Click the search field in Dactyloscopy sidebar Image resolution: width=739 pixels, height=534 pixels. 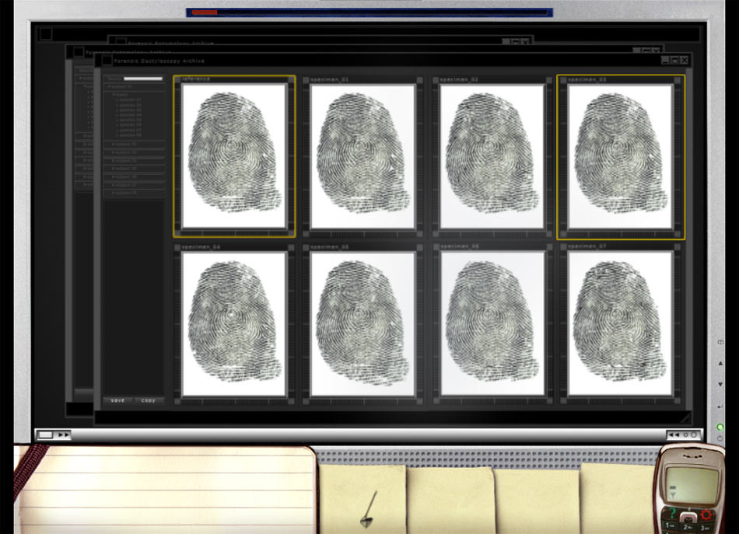pos(143,79)
